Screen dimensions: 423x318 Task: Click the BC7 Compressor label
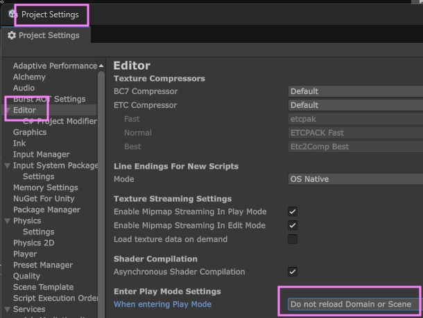tap(146, 91)
